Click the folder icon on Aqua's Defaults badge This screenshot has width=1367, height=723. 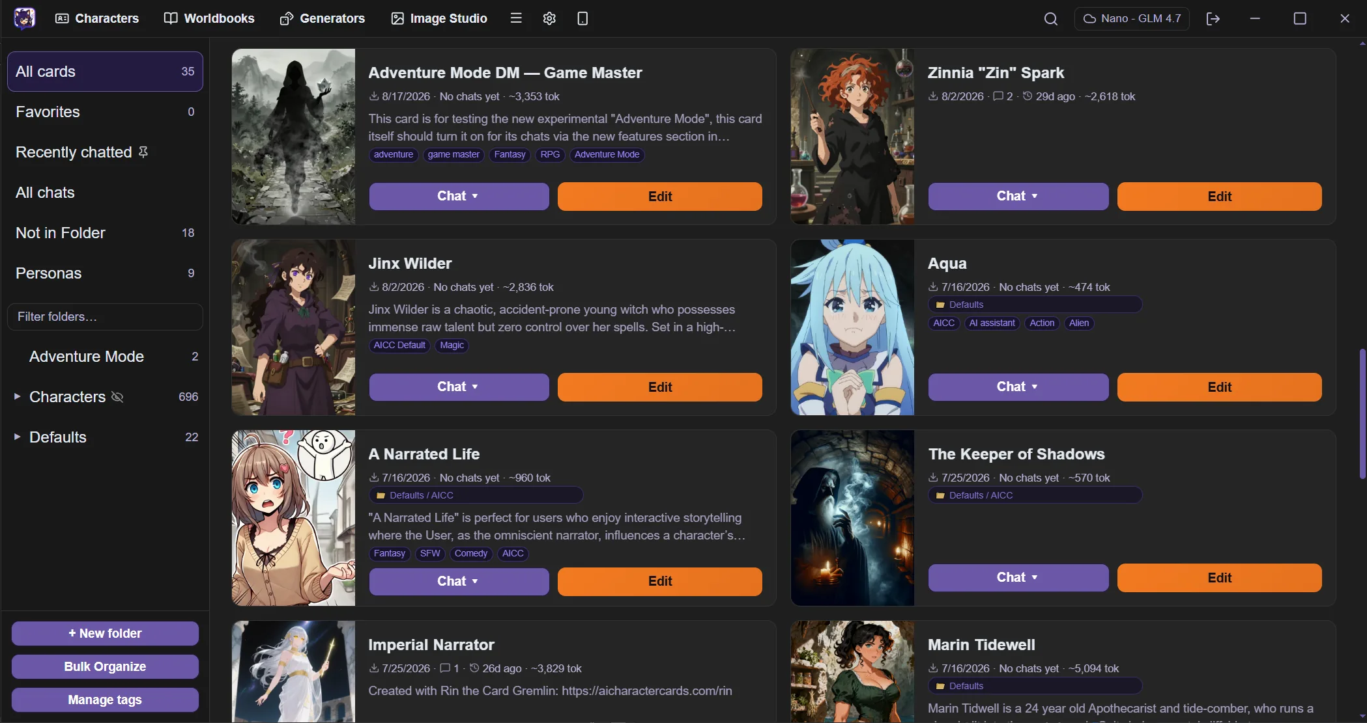click(940, 305)
